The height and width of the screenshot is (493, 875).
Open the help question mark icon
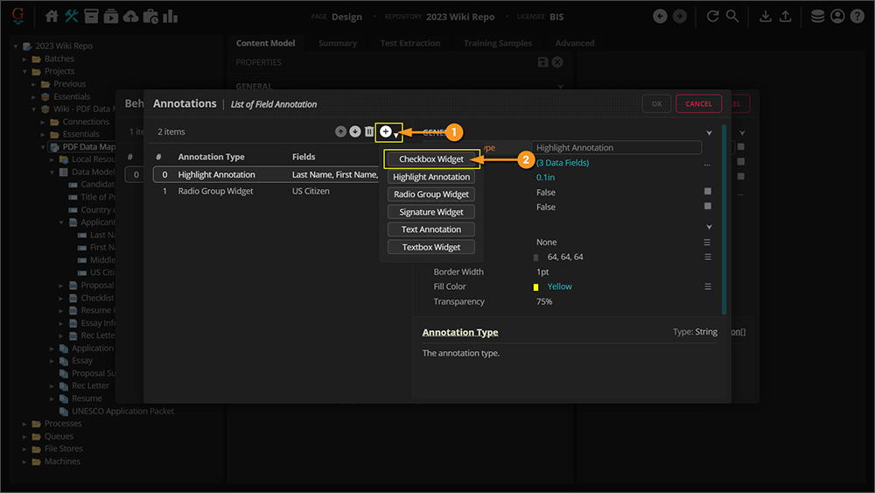[x=857, y=17]
